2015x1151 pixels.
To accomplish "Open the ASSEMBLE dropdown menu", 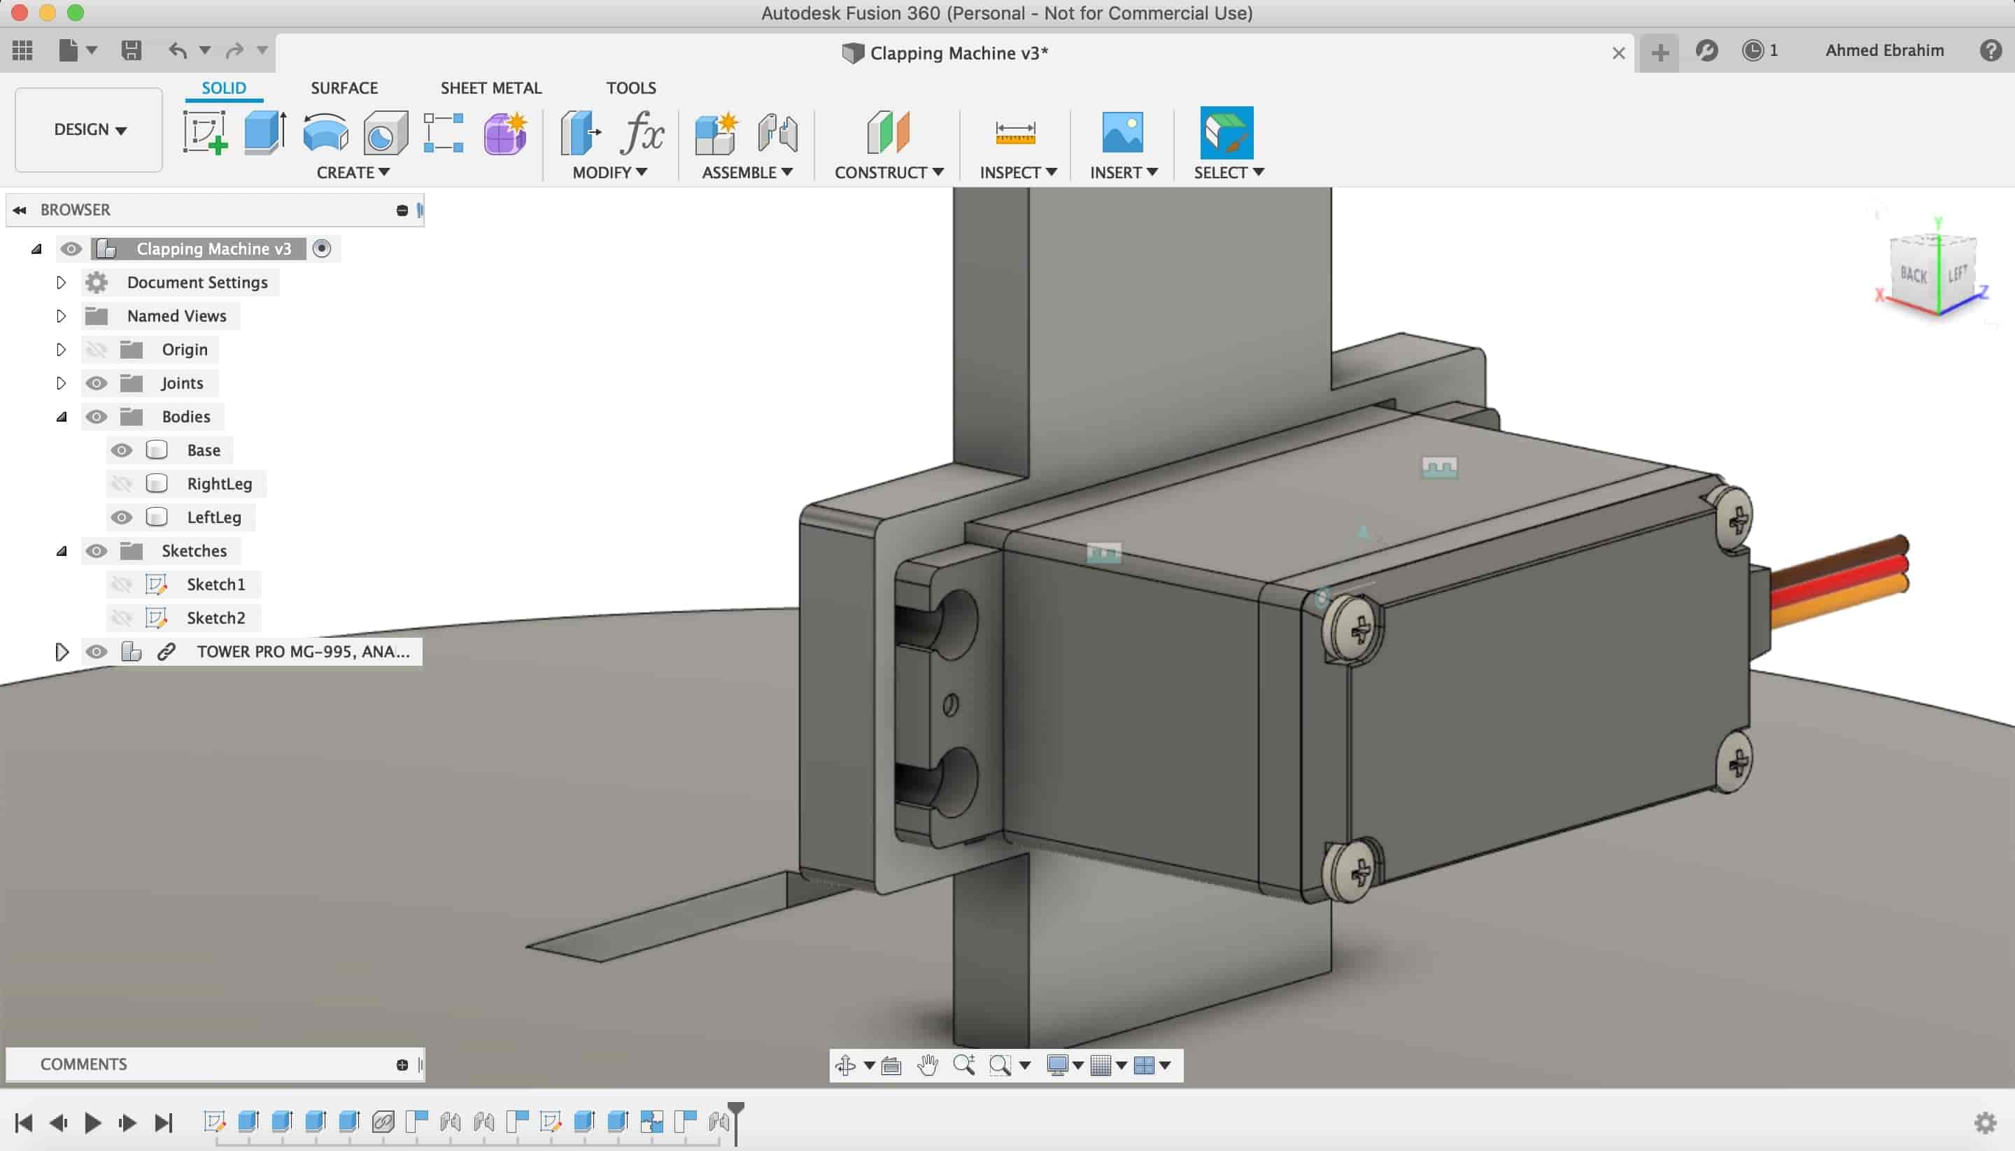I will tap(747, 172).
